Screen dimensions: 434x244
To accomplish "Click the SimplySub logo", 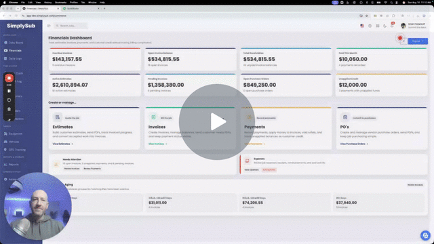I will point(21,26).
